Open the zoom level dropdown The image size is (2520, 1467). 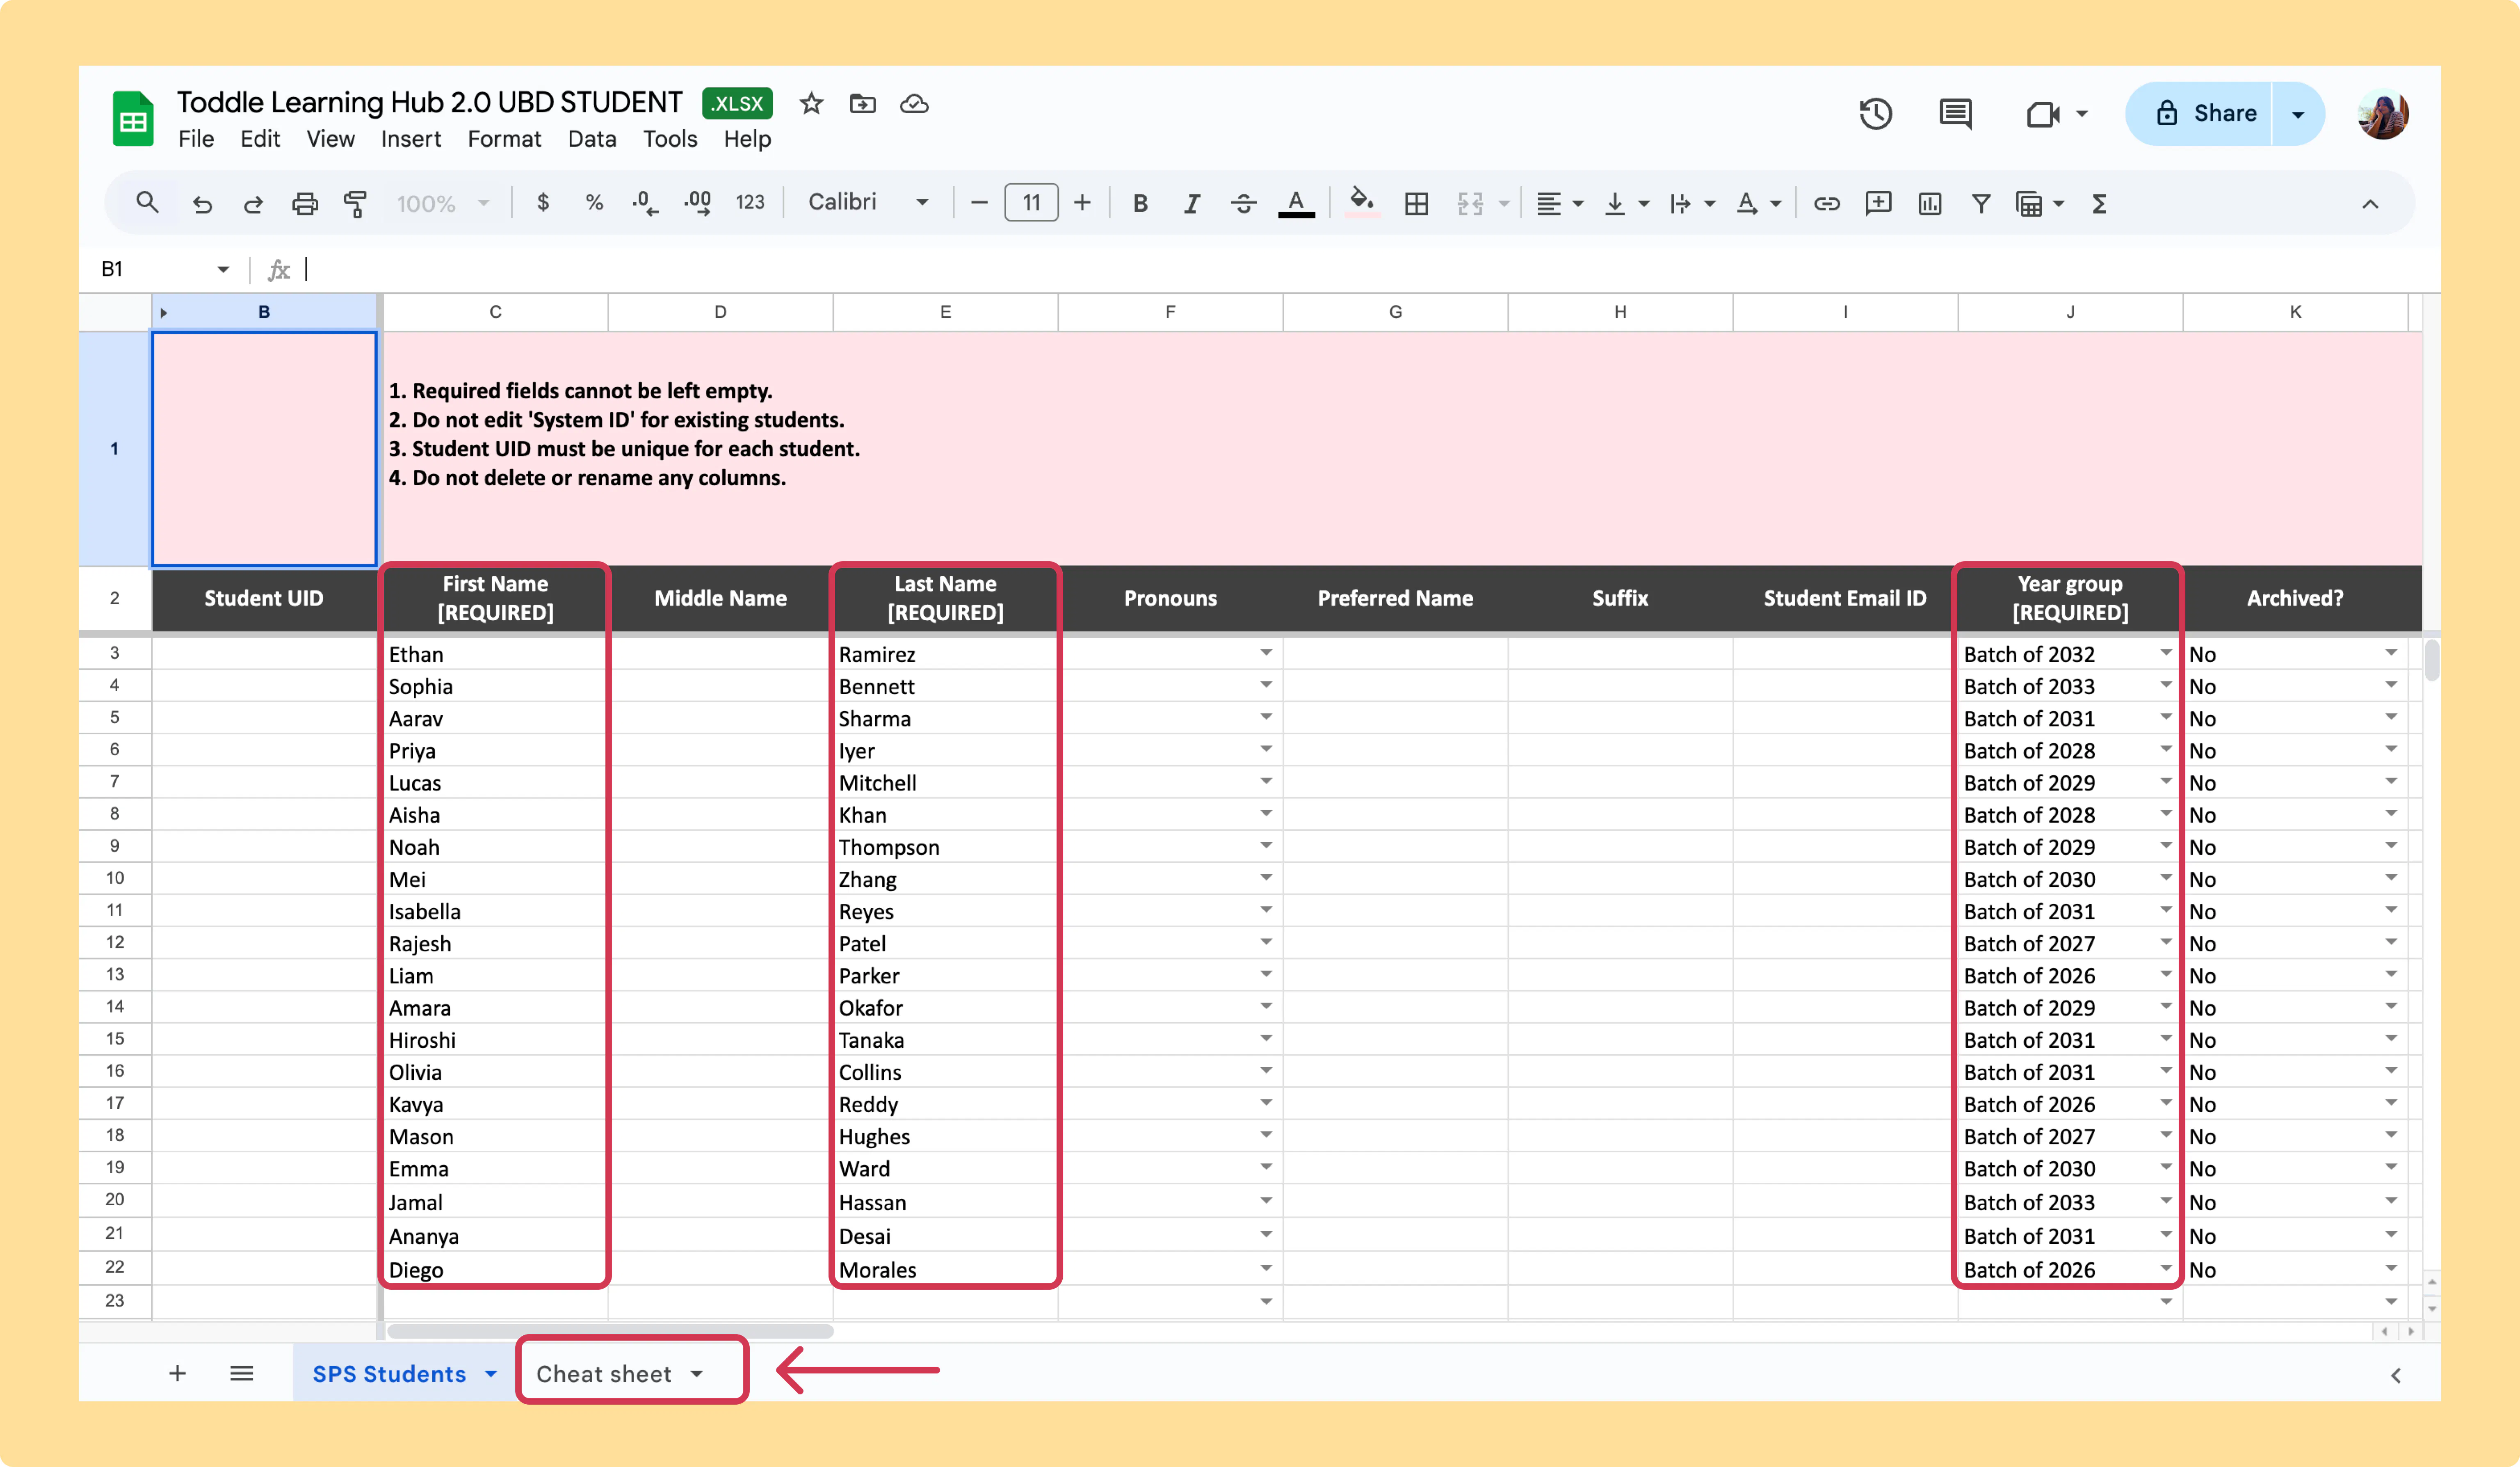pyautogui.click(x=443, y=204)
